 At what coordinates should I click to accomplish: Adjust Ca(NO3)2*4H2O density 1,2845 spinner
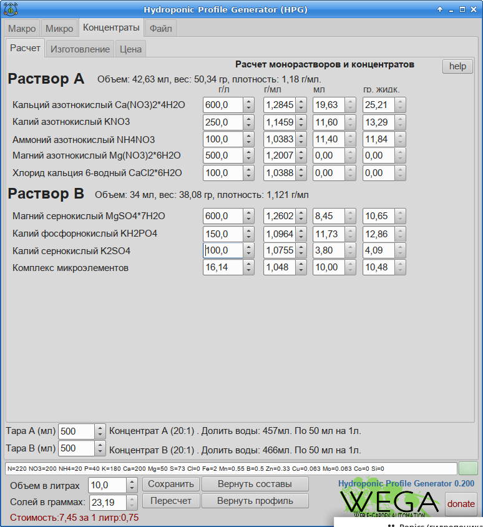click(x=301, y=105)
